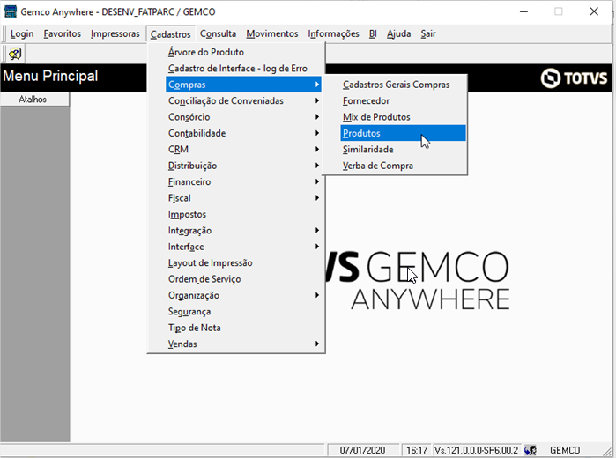Choose Mix de Produtos
This screenshot has width=616, height=458.
(x=403, y=117)
